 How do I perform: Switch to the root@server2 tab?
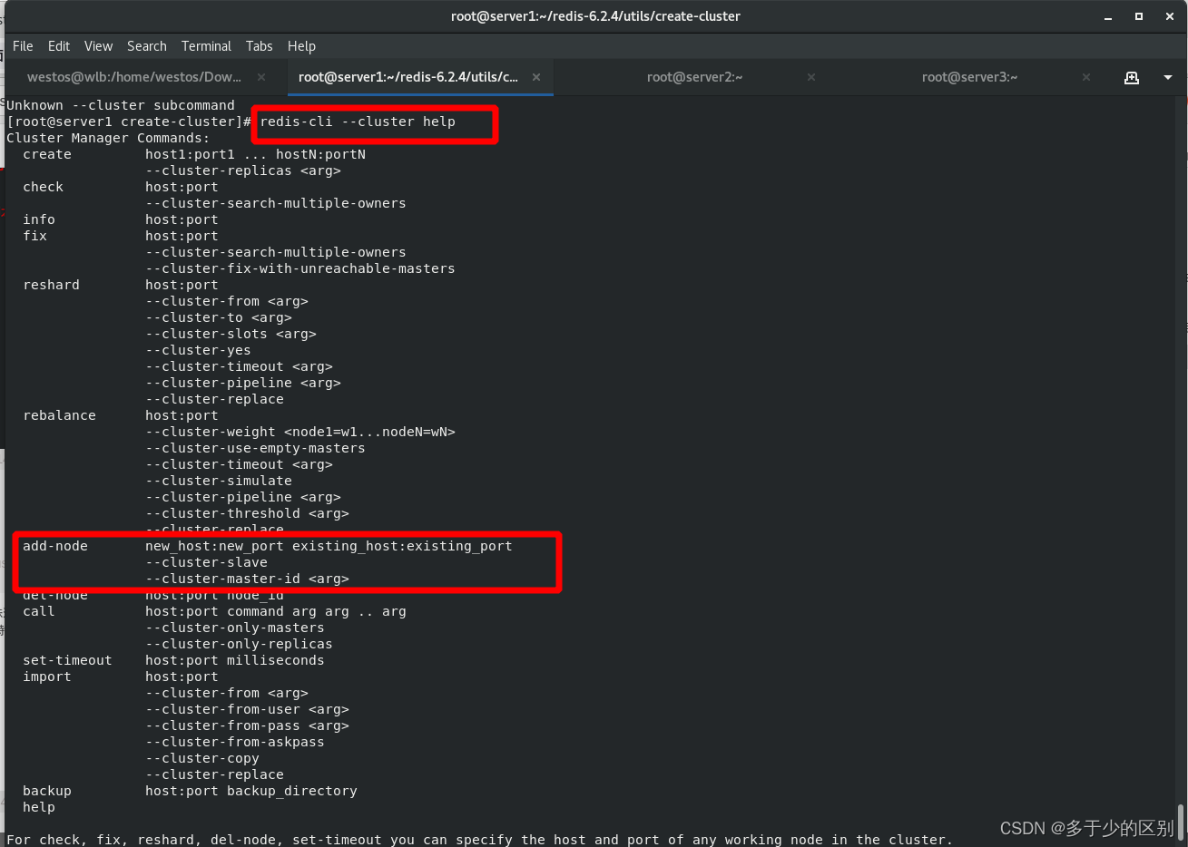click(694, 77)
